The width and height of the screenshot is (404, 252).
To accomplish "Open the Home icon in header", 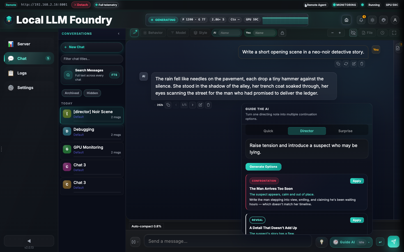I will click(346, 20).
